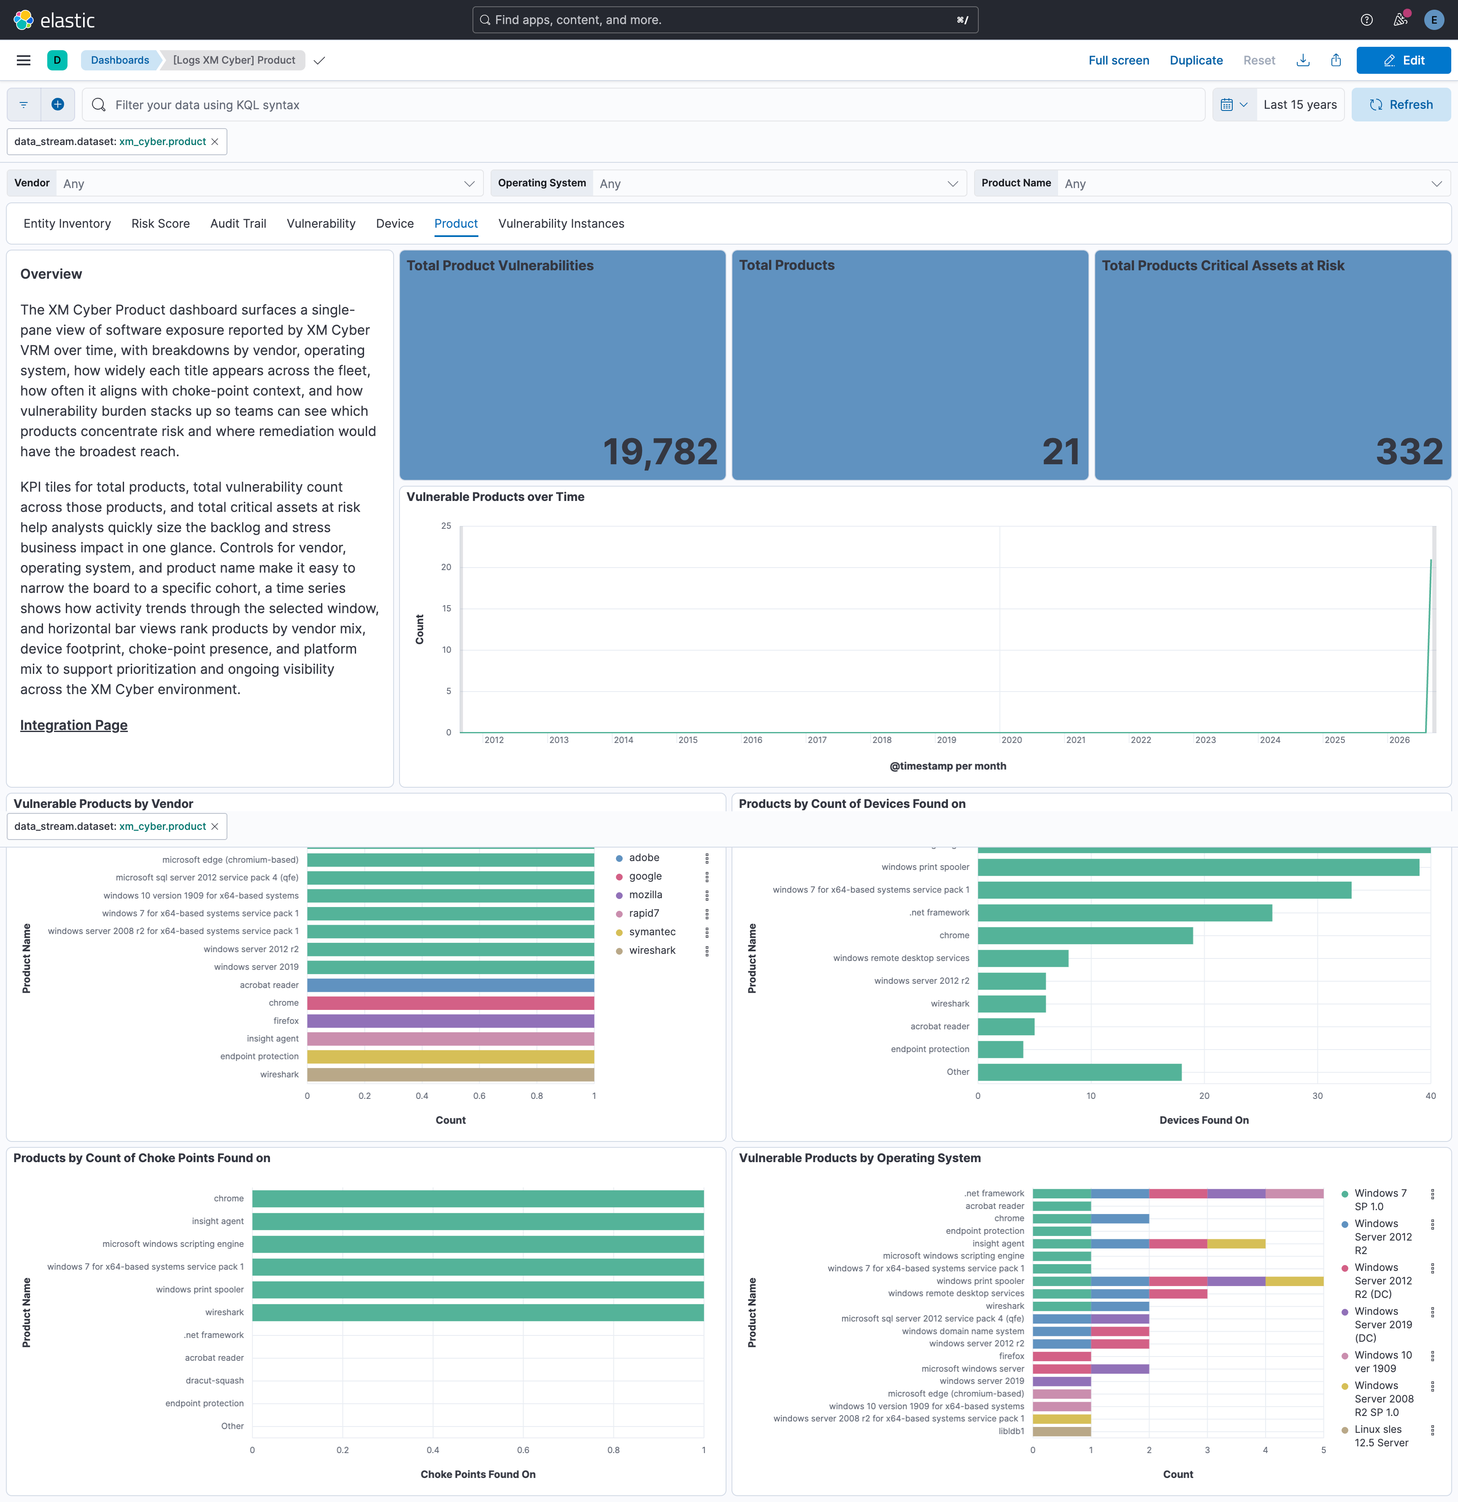Click the Total Product Vulnerabilities 19,782 tile

tap(562, 365)
